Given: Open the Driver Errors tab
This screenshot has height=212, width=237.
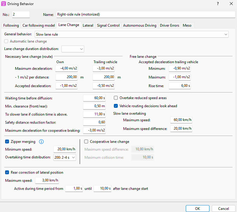Looking at the screenshot, I should [x=170, y=25].
